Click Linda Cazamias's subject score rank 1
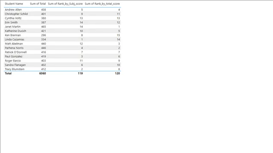The width and height of the screenshot is (273, 153). (82, 40)
